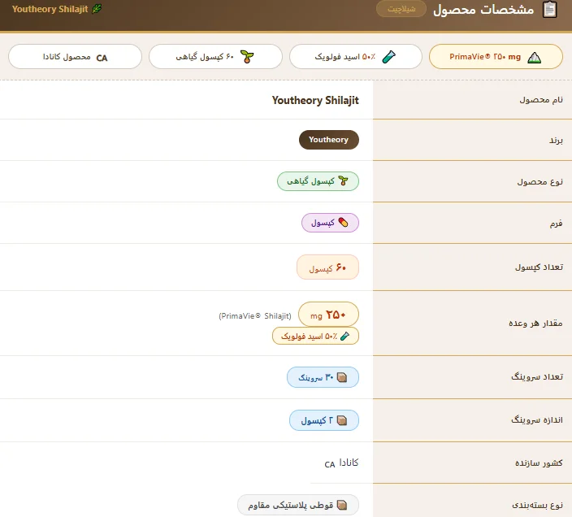572x517 pixels.
Task: Click the (PrimaVie® Shilajit) note text
Action: click(255, 316)
